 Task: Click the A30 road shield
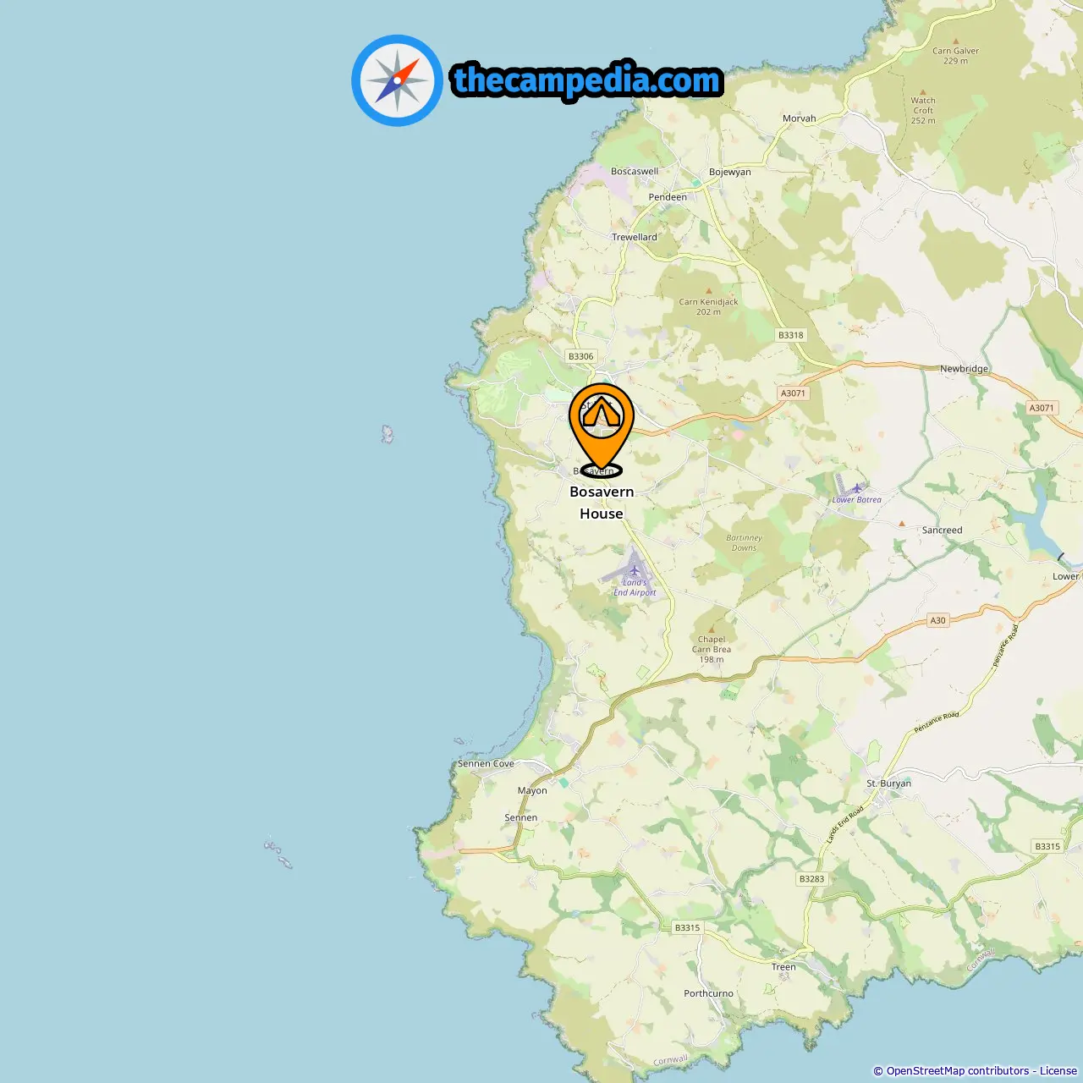pos(937,620)
